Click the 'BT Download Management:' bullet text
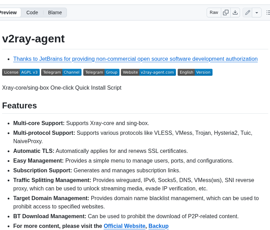 tap(49, 216)
